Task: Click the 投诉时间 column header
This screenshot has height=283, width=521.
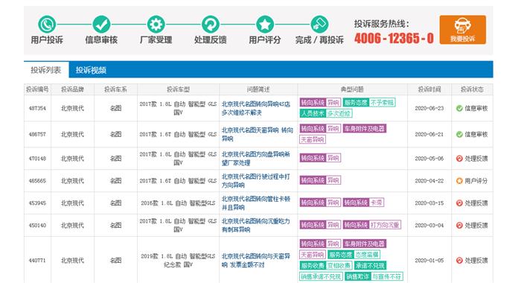Action: point(429,89)
